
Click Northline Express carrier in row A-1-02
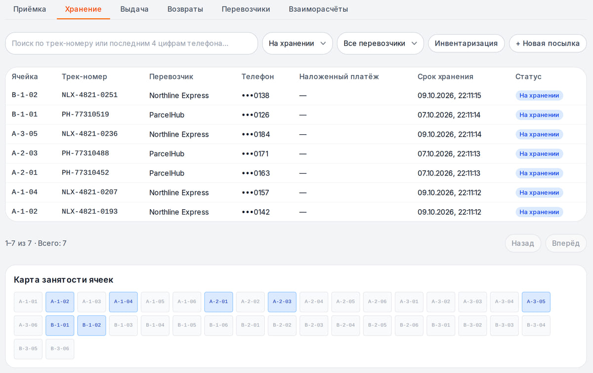point(179,212)
